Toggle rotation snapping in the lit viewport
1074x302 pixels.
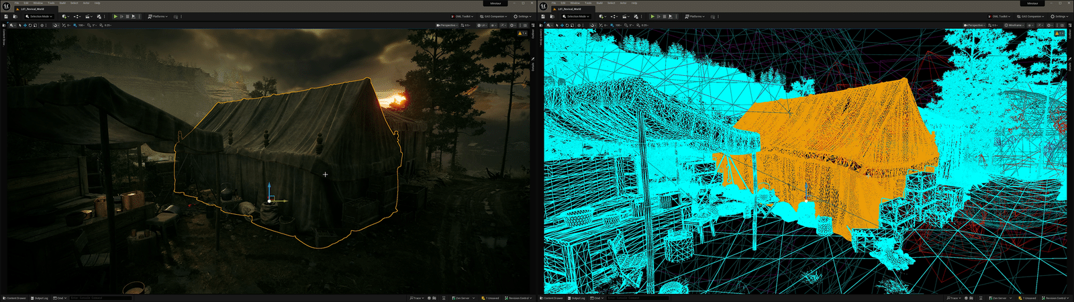89,26
